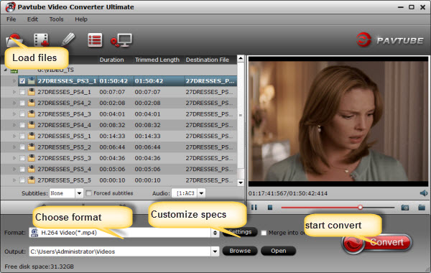Click the clapboard icon of 27DRESSES_PS3_1
Viewport: 431px width, 273px height.
pyautogui.click(x=32, y=81)
